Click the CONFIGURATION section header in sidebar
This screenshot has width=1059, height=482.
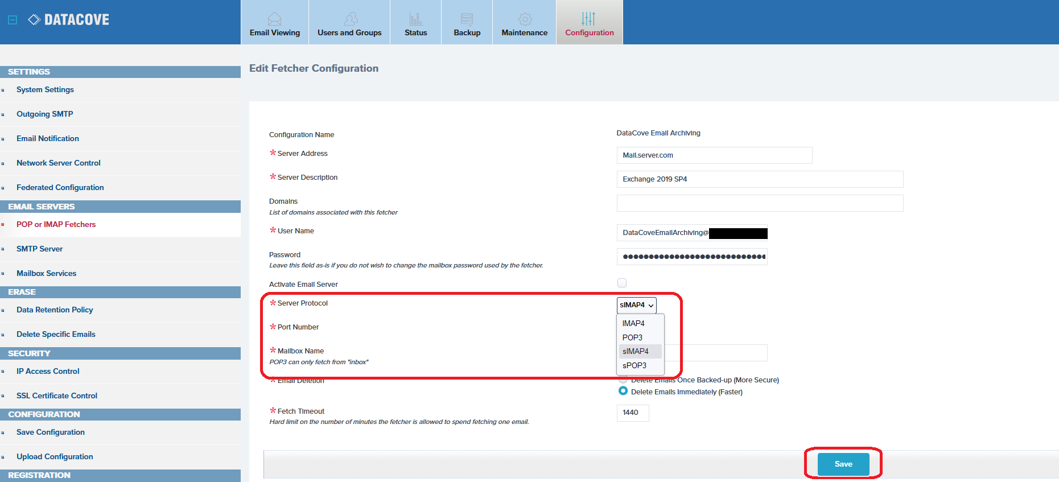(x=120, y=414)
